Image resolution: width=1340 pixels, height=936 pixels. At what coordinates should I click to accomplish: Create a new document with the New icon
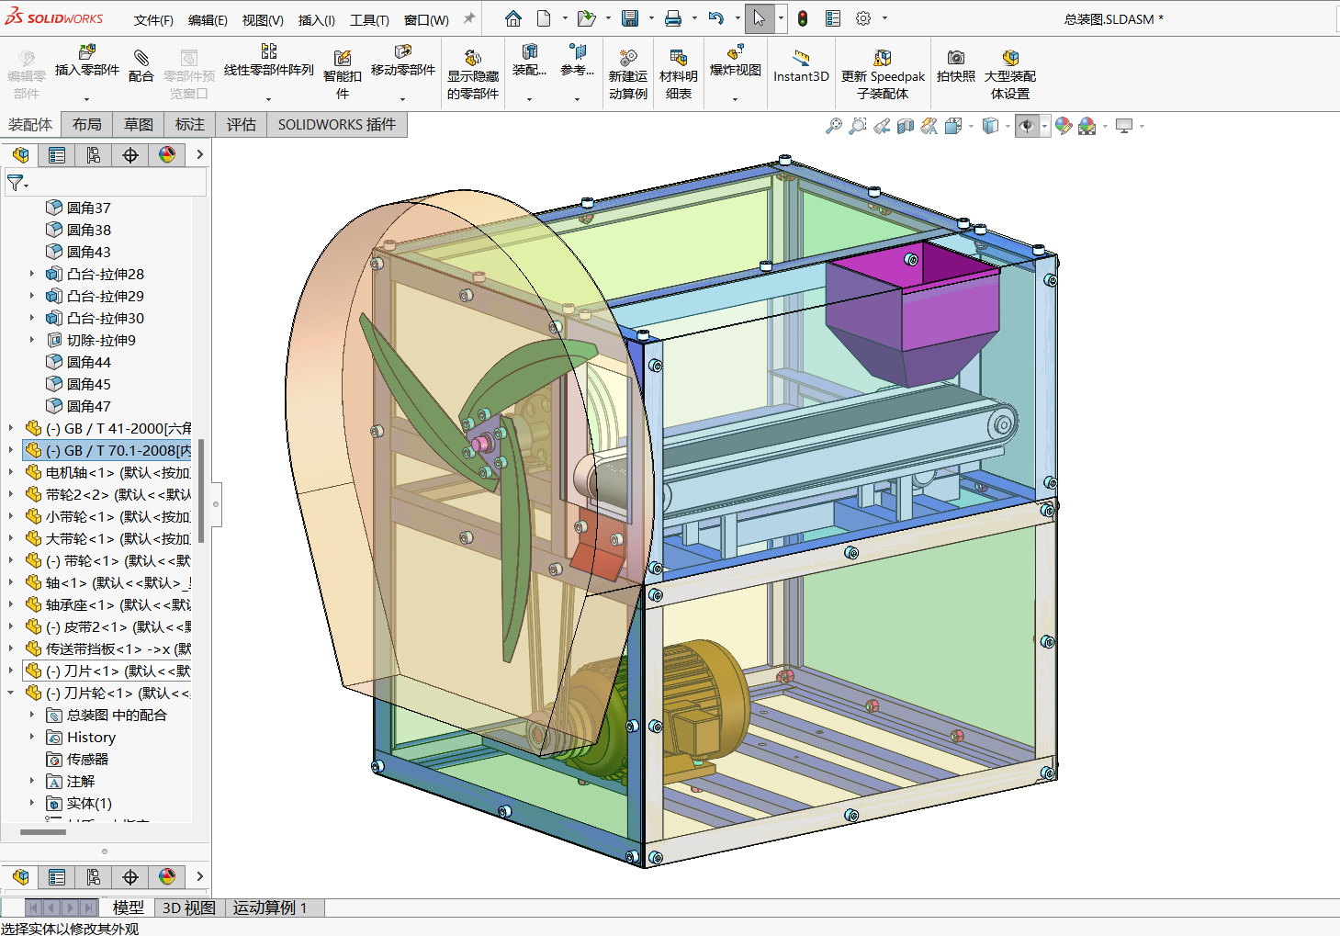pos(544,18)
